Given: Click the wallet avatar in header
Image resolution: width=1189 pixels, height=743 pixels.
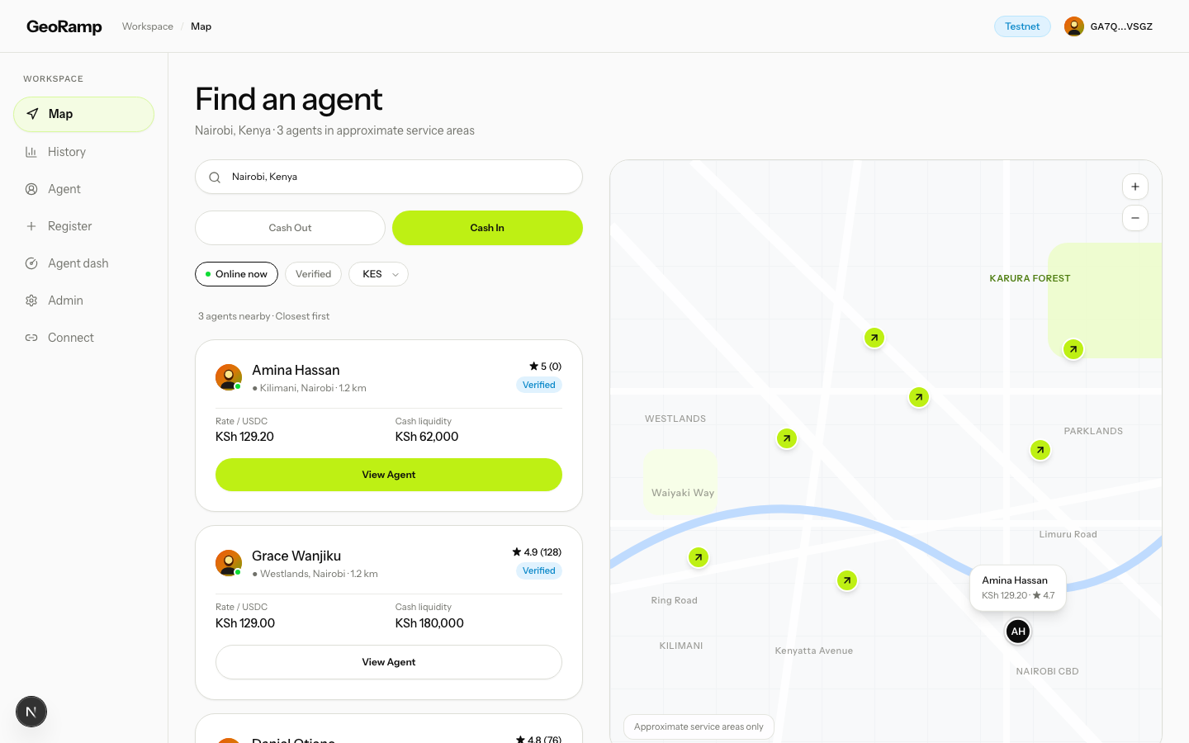Looking at the screenshot, I should (1074, 26).
